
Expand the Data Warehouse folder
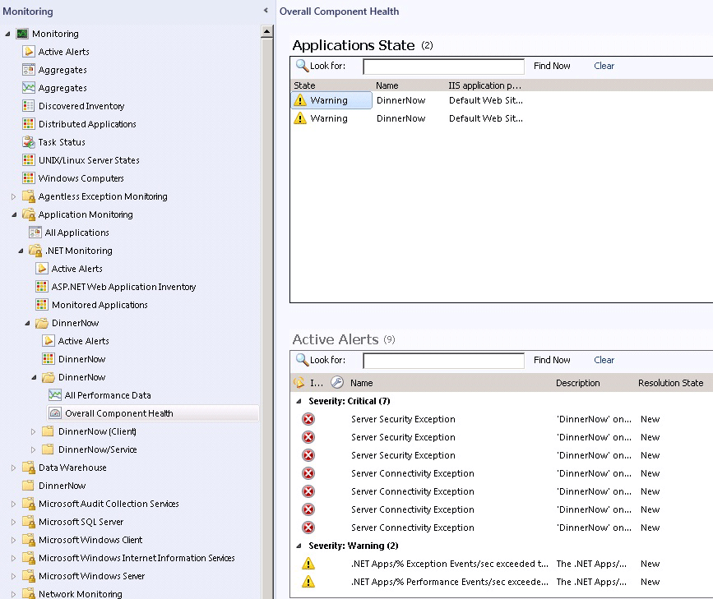[x=14, y=468]
